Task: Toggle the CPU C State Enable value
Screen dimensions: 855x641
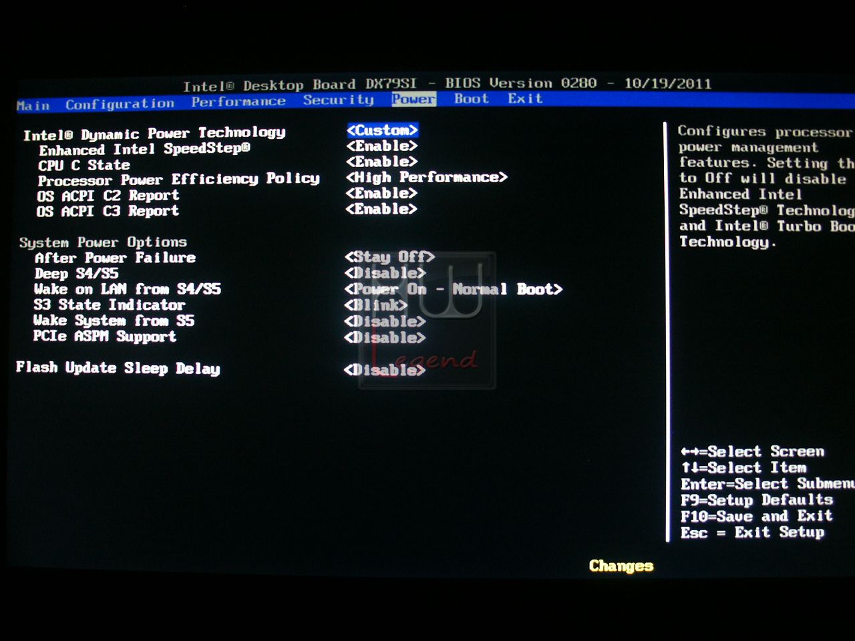Action: pyautogui.click(x=381, y=162)
